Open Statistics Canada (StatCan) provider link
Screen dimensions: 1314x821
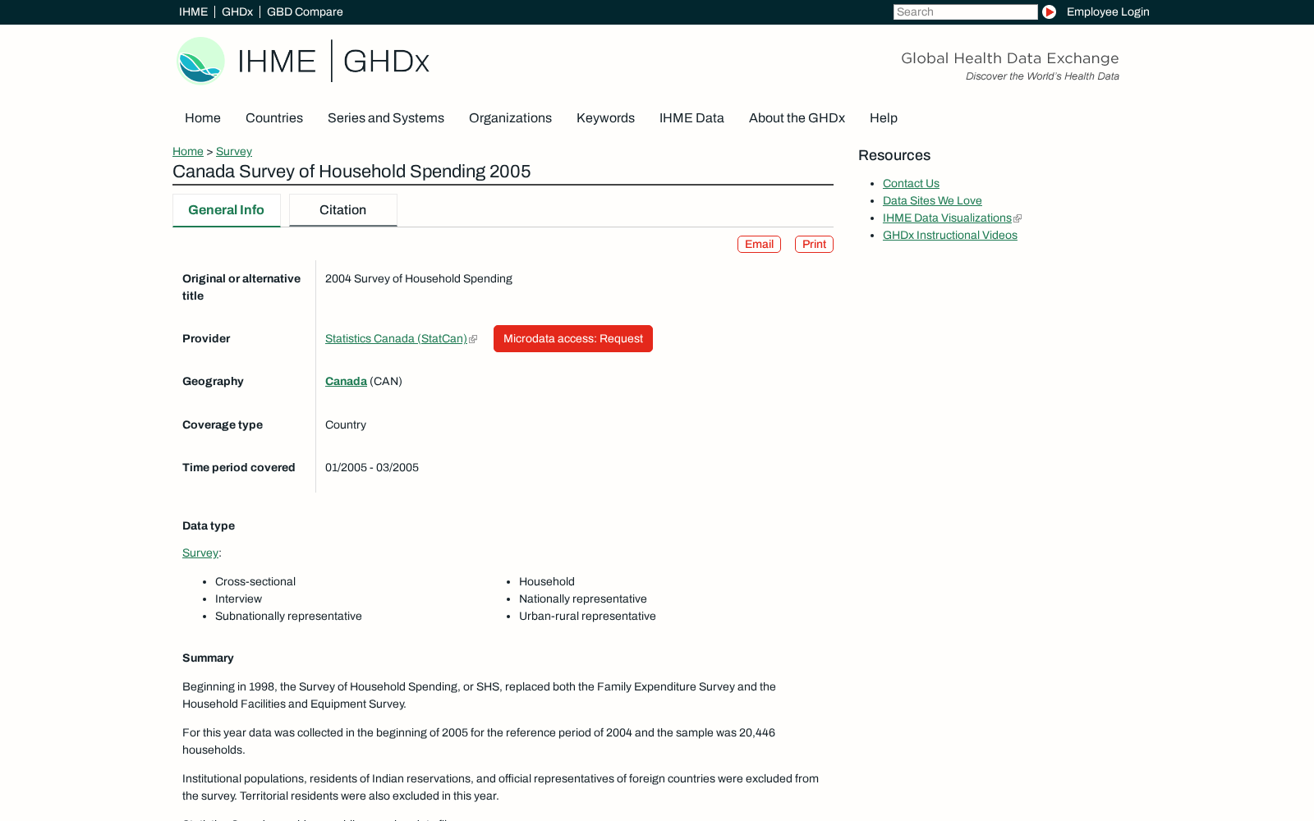[396, 338]
